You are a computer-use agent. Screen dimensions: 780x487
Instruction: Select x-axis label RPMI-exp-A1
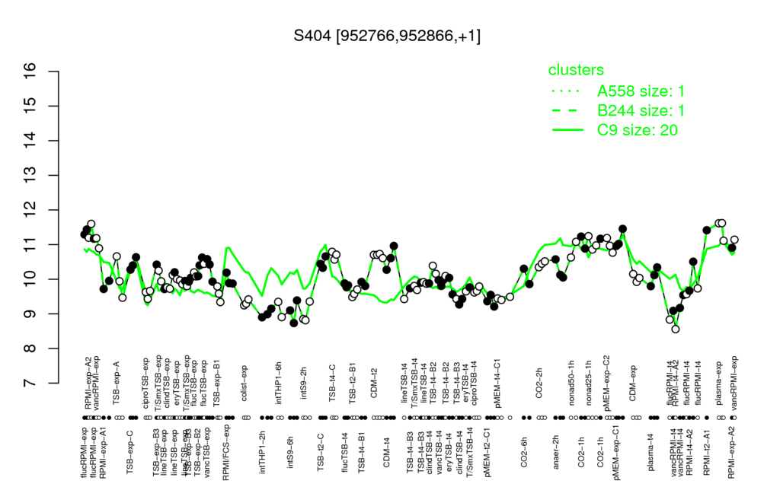[x=103, y=452]
